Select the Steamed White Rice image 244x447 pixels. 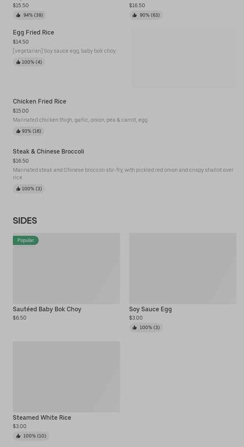pos(66,377)
